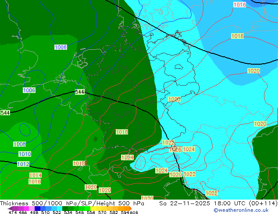Click the 1026 pressure label

coord(175,149)
